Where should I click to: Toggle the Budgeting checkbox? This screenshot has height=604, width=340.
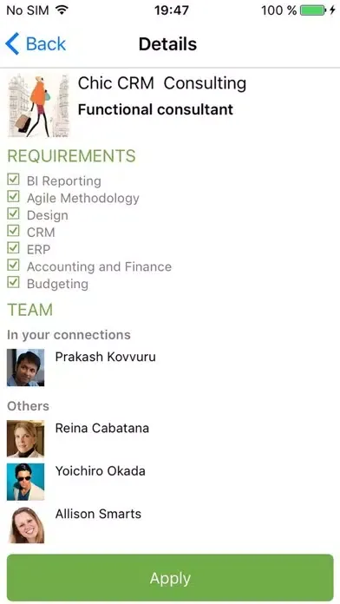coord(14,282)
